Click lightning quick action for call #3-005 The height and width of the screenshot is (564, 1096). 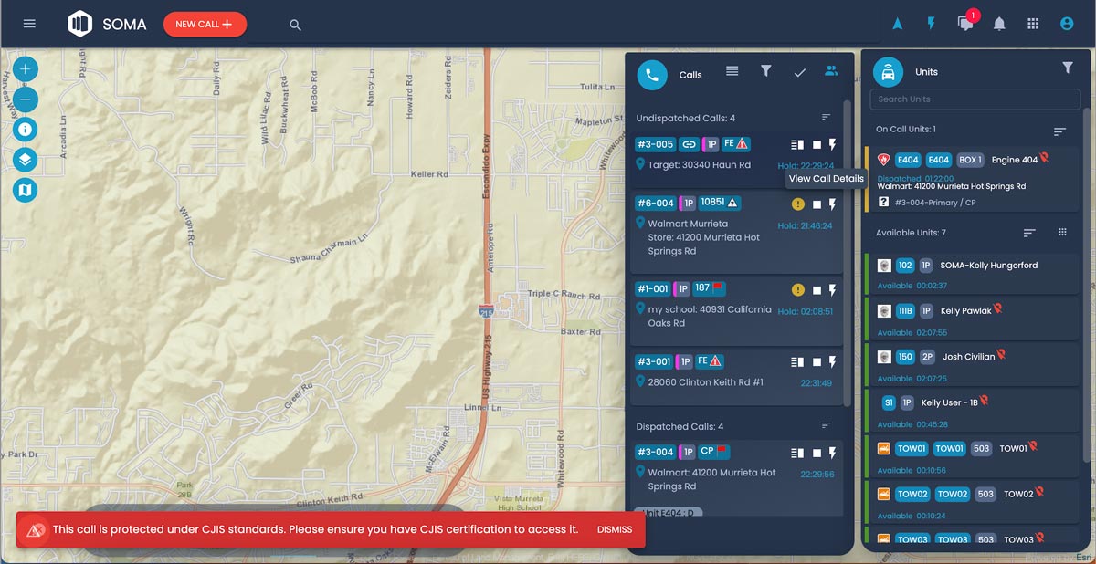click(832, 144)
